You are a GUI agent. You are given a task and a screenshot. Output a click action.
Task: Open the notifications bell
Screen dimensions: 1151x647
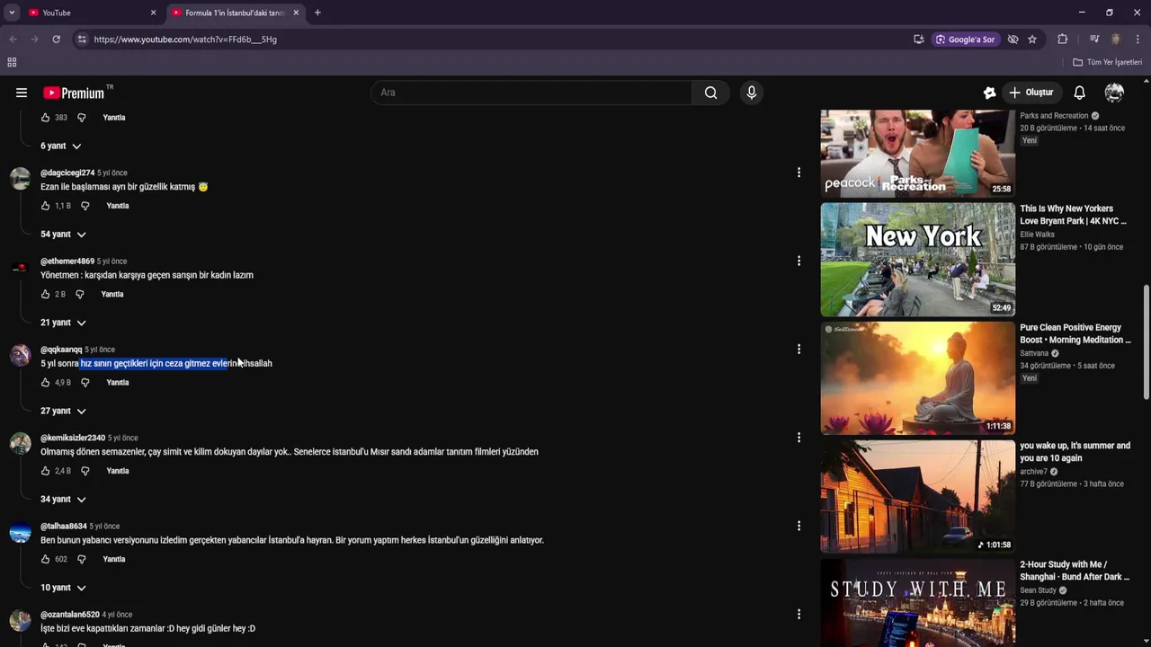click(x=1079, y=93)
